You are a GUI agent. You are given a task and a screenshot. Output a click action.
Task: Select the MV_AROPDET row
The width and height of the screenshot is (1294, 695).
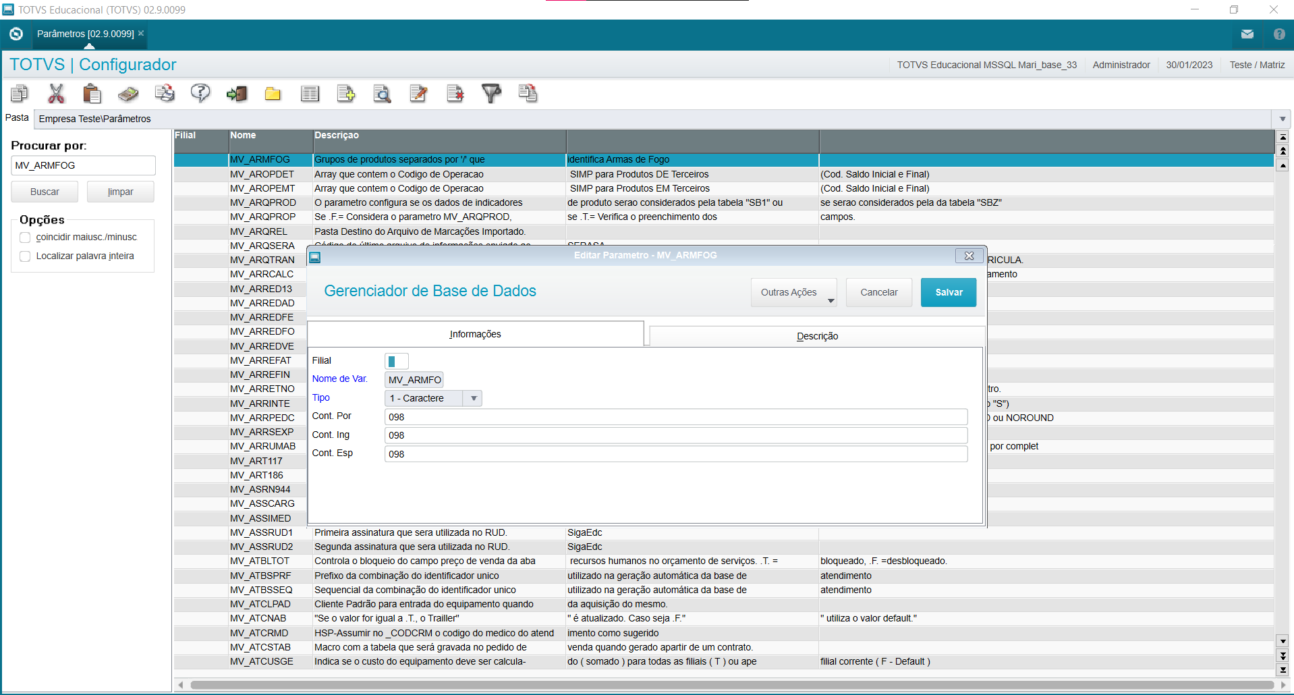coord(724,174)
